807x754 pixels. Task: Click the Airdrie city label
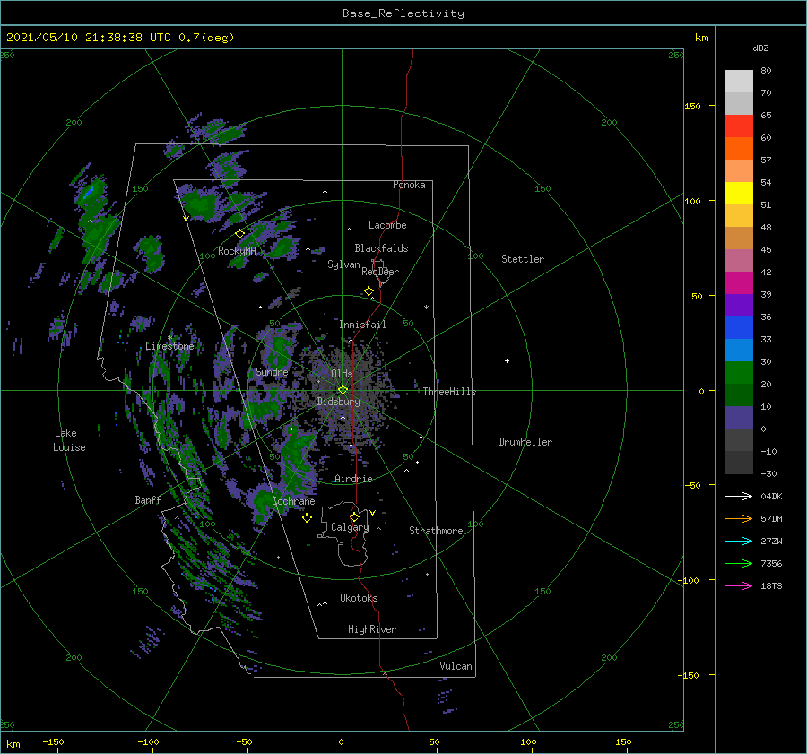[x=353, y=479]
